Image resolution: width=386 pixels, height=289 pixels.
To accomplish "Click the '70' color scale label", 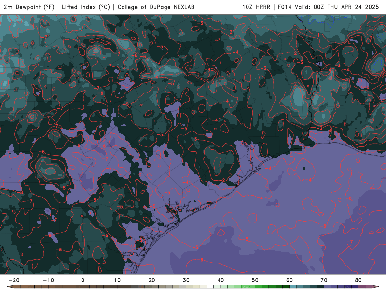I will click(324, 280).
